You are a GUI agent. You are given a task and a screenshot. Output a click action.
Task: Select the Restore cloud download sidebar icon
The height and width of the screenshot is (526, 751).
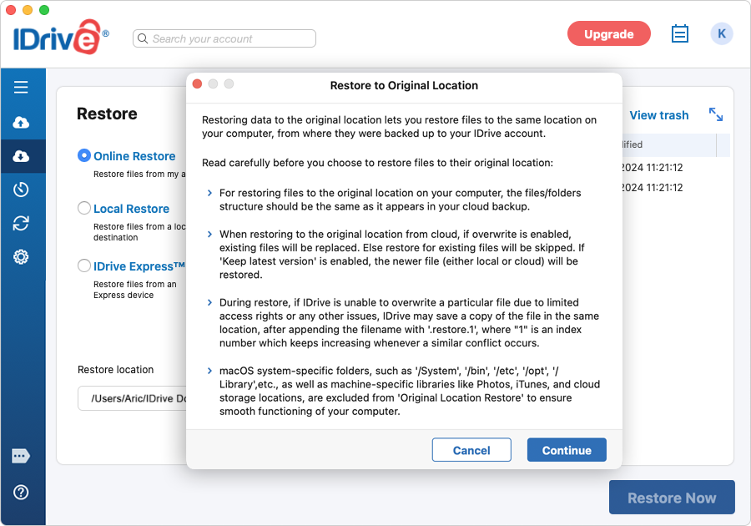(x=21, y=156)
